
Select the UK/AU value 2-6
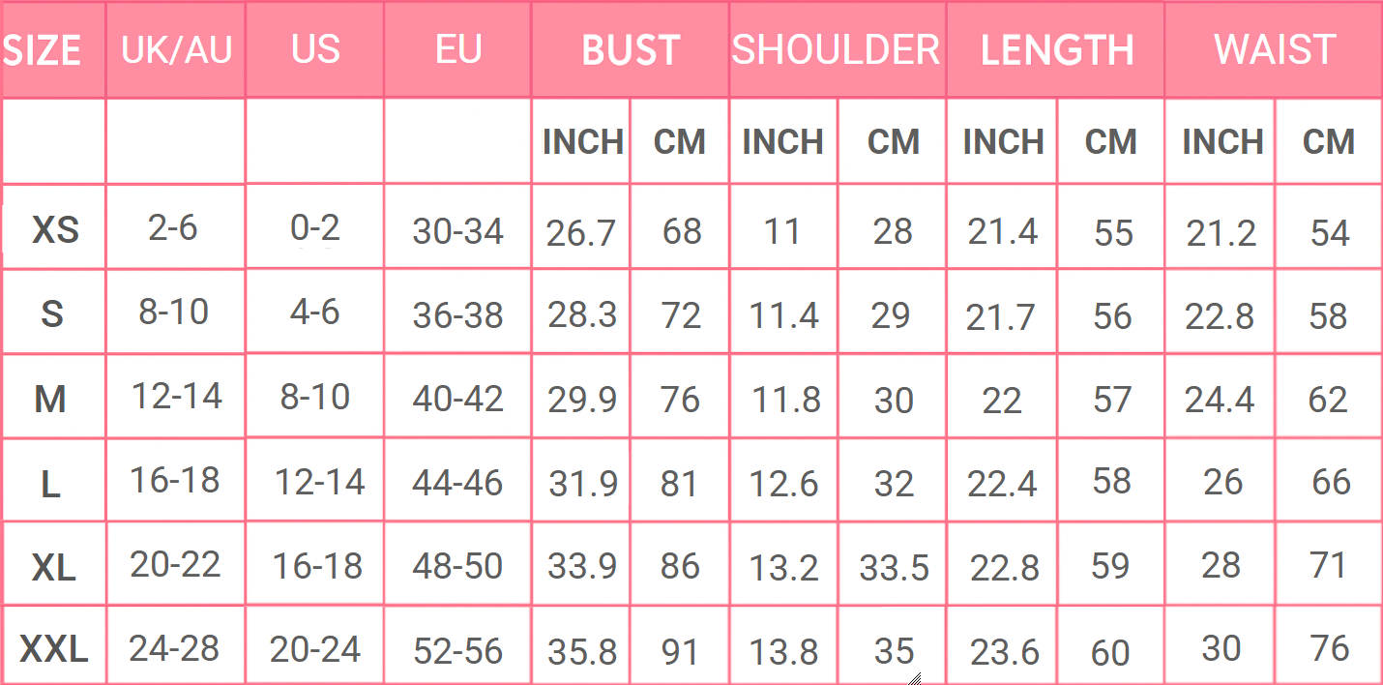pos(174,228)
